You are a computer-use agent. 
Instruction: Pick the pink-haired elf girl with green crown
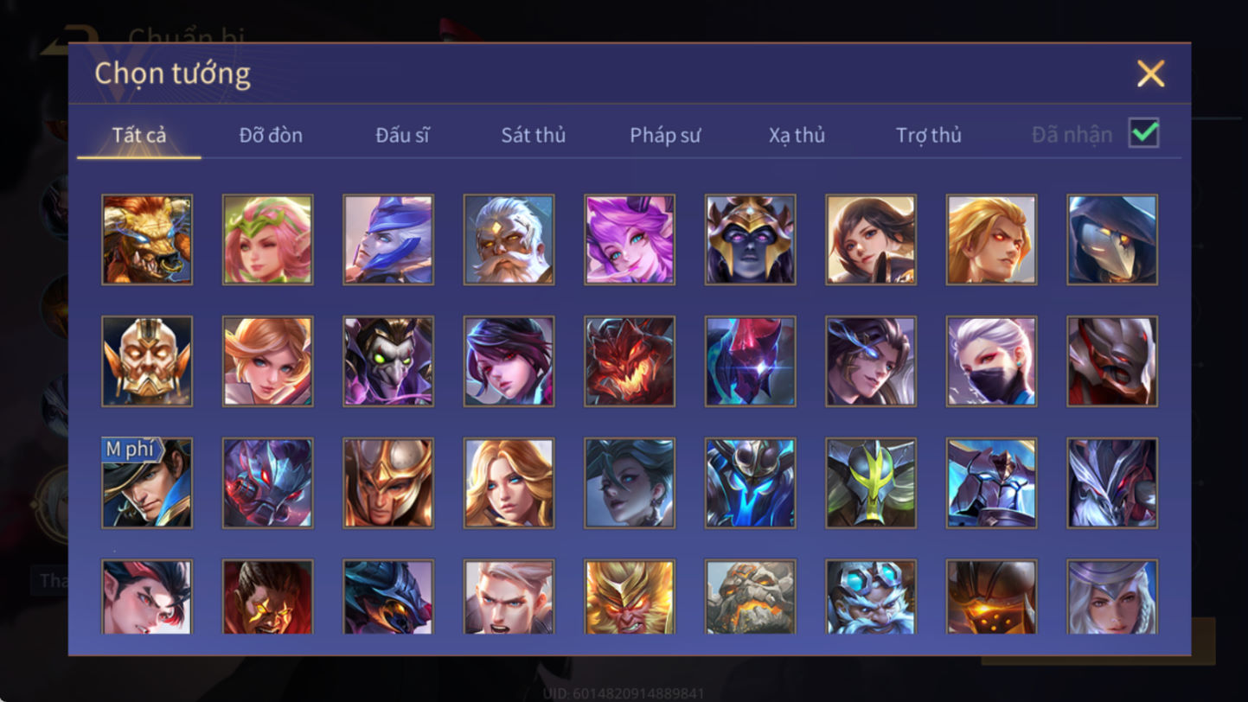click(x=267, y=239)
